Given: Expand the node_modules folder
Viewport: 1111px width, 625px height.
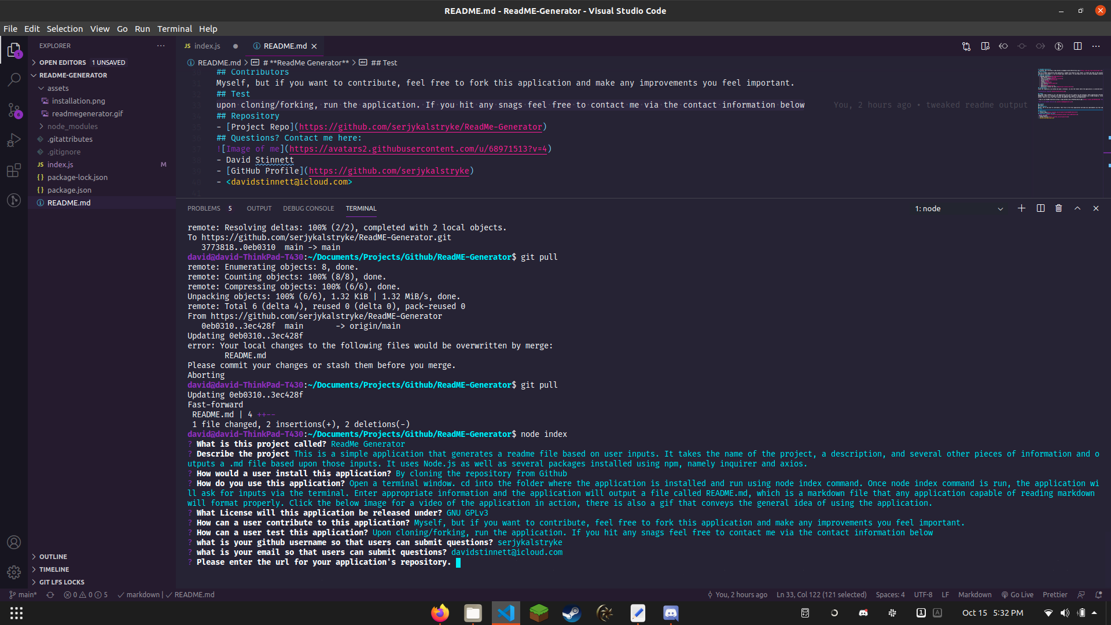Looking at the screenshot, I should click(x=72, y=126).
